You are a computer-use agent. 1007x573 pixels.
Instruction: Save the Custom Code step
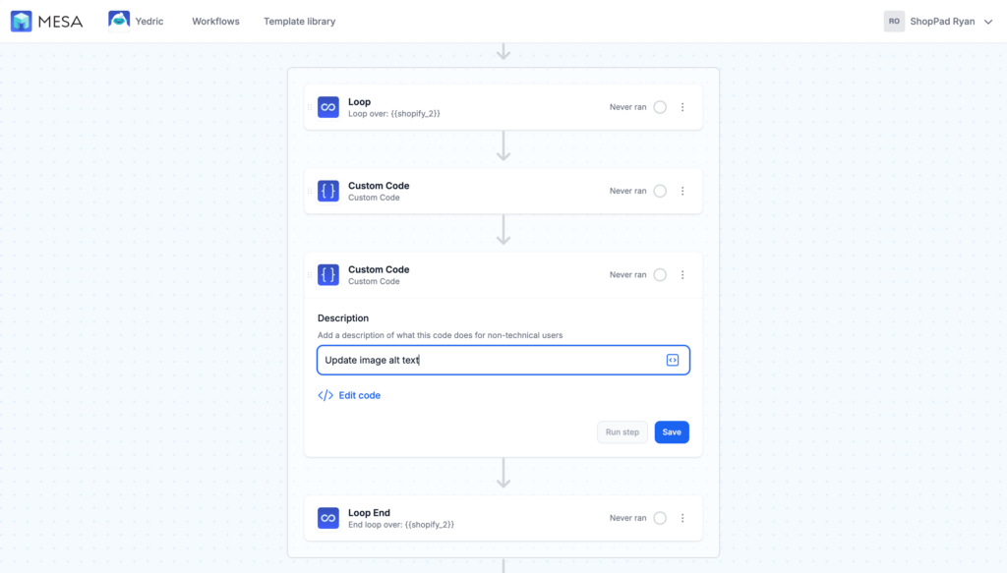coord(672,431)
